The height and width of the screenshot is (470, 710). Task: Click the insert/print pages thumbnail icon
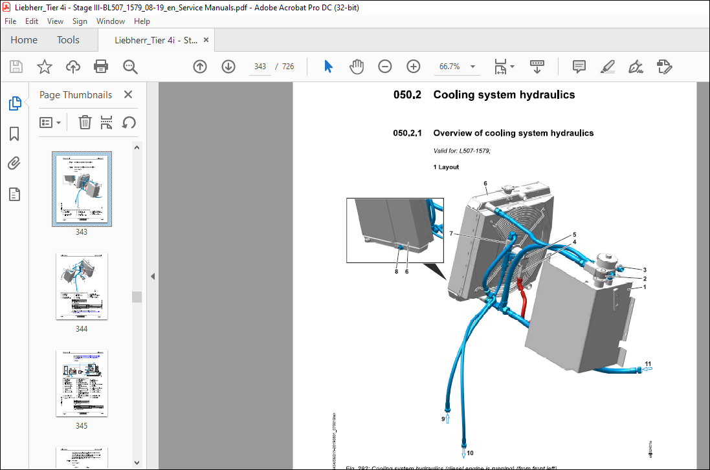106,123
